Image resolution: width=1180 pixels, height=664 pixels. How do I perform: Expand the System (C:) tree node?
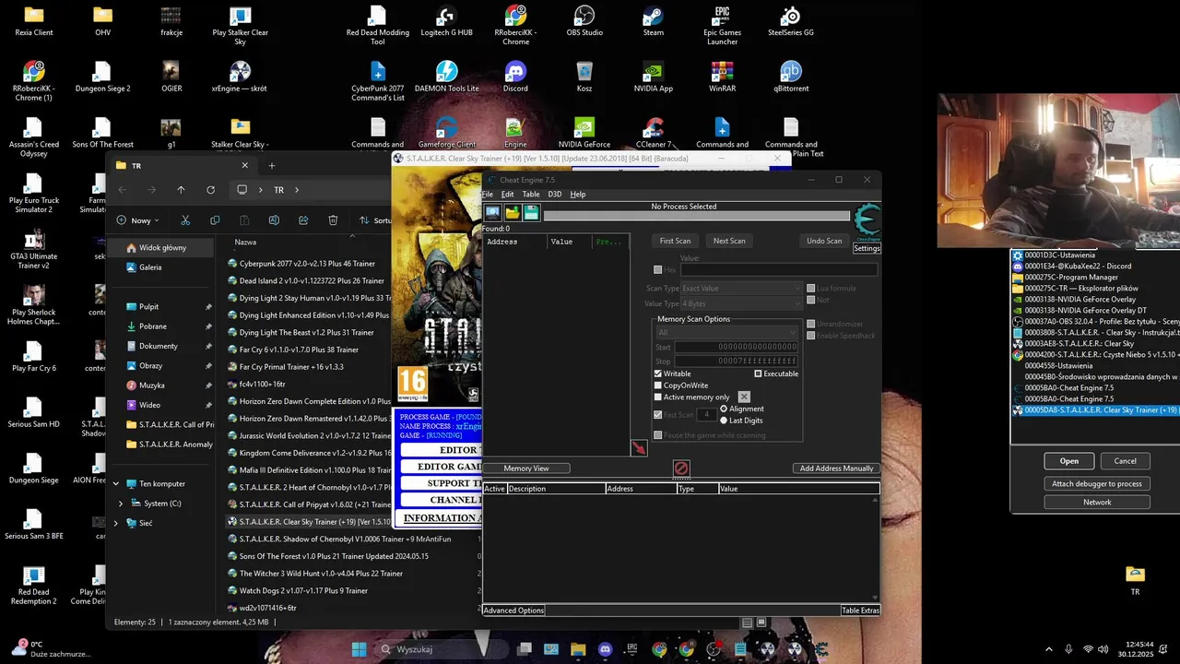click(x=121, y=504)
